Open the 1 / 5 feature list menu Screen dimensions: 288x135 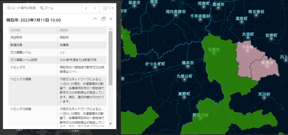click(x=108, y=8)
